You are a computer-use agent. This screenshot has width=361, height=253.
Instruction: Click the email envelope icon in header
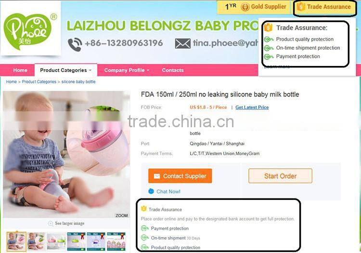[x=182, y=43]
